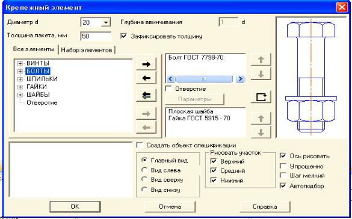The width and height of the screenshot is (352, 219).
Task: Click the rotate/flip fastener icon button
Action: [x=261, y=97]
